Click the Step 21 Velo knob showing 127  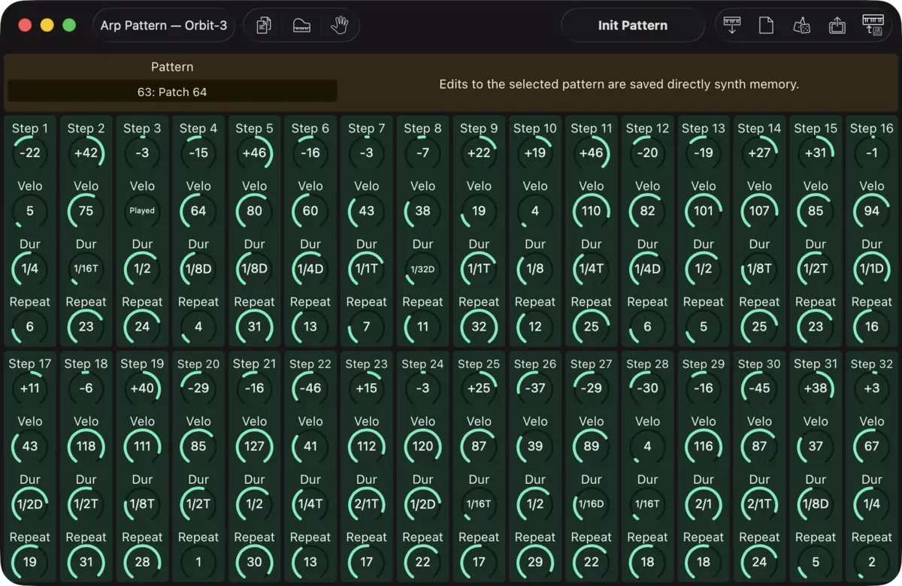pyautogui.click(x=255, y=446)
